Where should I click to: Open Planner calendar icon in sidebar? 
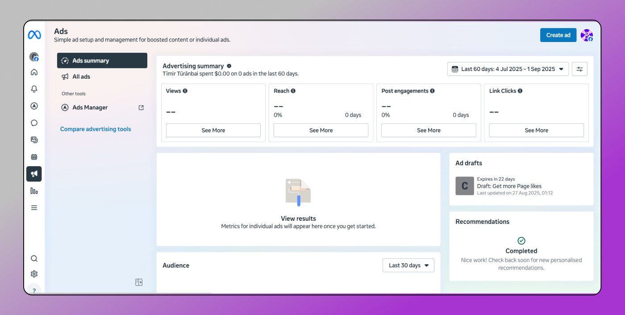coord(34,157)
